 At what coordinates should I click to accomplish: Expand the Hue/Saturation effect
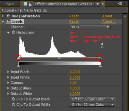pos(3,16)
